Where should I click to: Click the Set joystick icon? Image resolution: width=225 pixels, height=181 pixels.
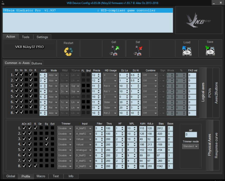(x=138, y=50)
